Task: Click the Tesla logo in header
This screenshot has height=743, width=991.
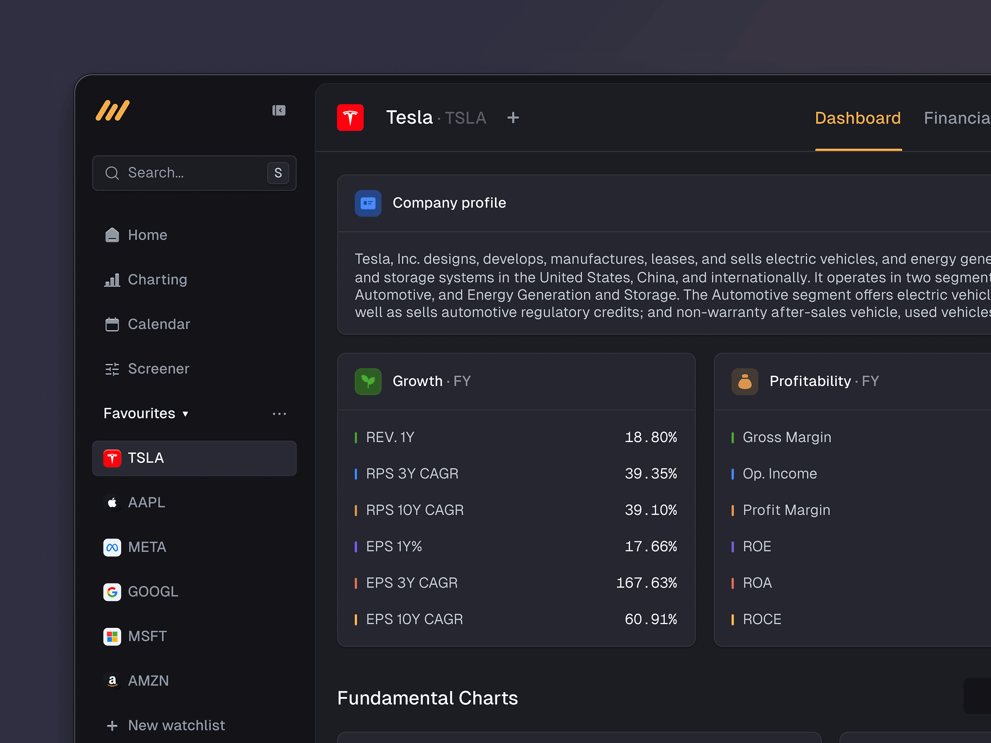Action: [x=350, y=118]
